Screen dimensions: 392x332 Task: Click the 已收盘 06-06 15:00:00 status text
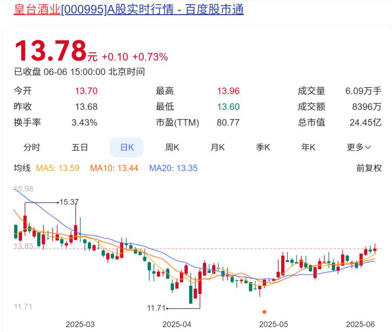(x=79, y=72)
